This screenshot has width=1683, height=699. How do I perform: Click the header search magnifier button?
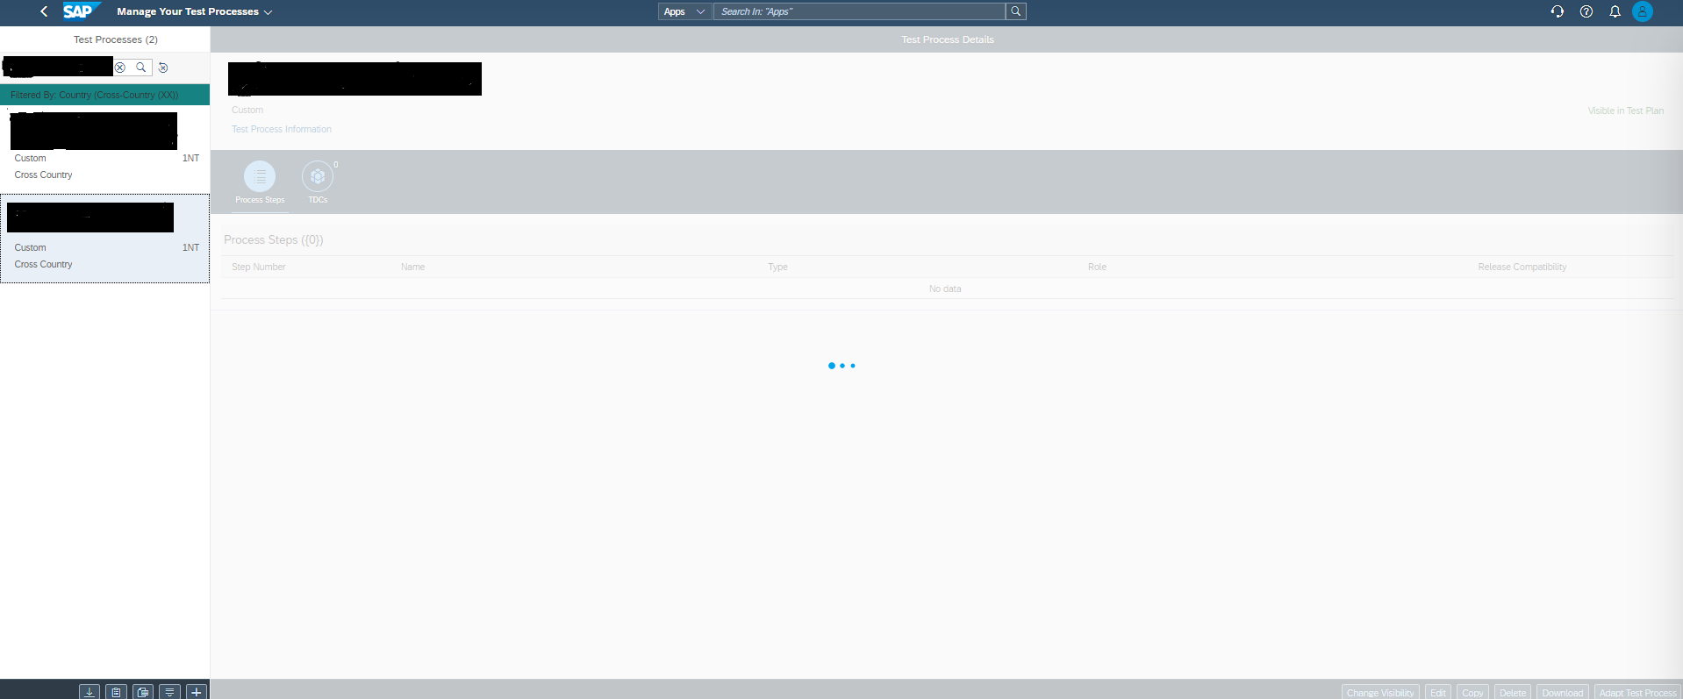pyautogui.click(x=1016, y=11)
